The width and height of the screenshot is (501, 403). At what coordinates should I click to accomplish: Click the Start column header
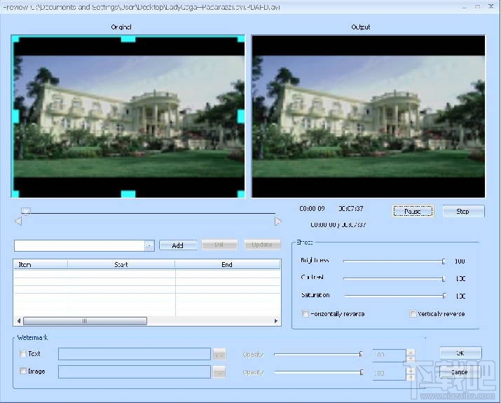(x=121, y=265)
